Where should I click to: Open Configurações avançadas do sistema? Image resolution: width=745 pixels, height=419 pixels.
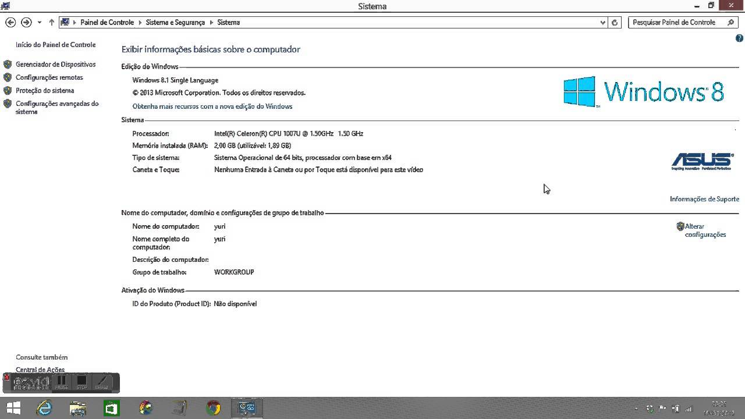pyautogui.click(x=57, y=108)
